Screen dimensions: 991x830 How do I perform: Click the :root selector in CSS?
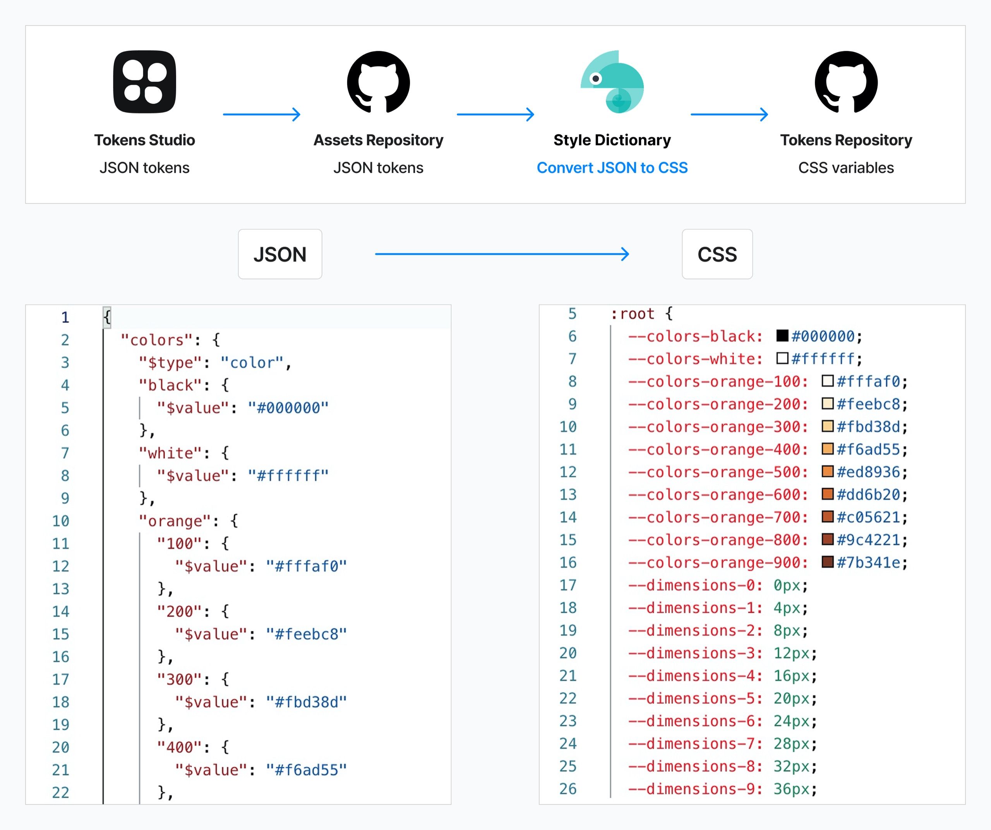pyautogui.click(x=633, y=313)
